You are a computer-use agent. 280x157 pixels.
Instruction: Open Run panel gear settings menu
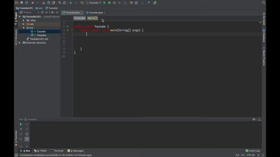pos(254,119)
